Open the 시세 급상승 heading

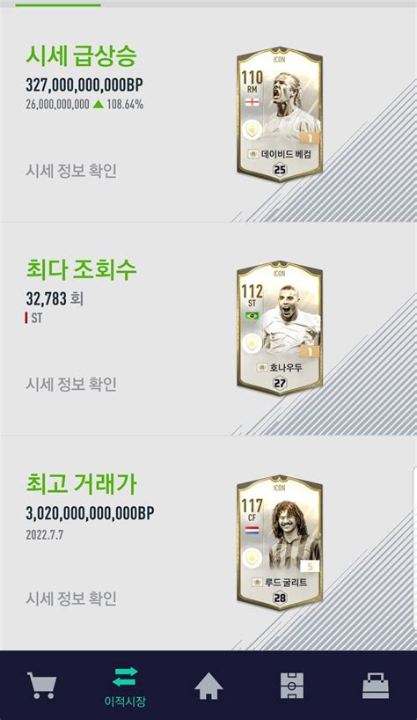click(x=81, y=55)
